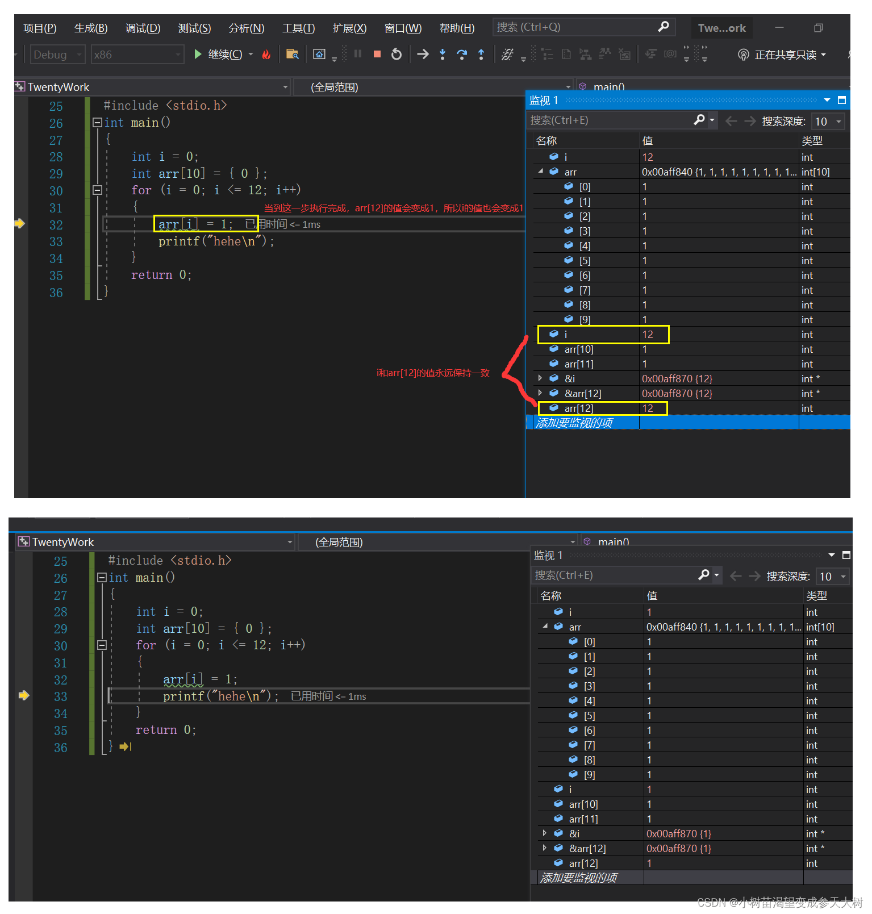Click the return 0; line in the top editor
Screen dimensions: 872x914
pos(161,275)
